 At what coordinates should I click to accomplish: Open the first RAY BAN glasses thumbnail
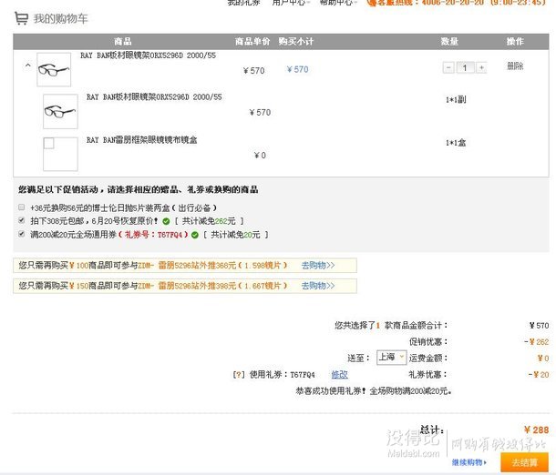(54, 69)
